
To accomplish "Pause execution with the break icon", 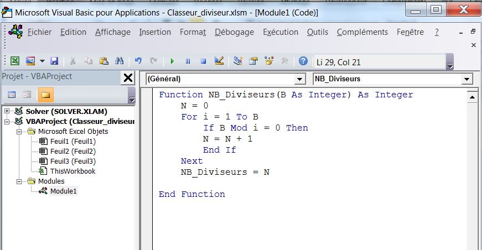I will point(188,61).
